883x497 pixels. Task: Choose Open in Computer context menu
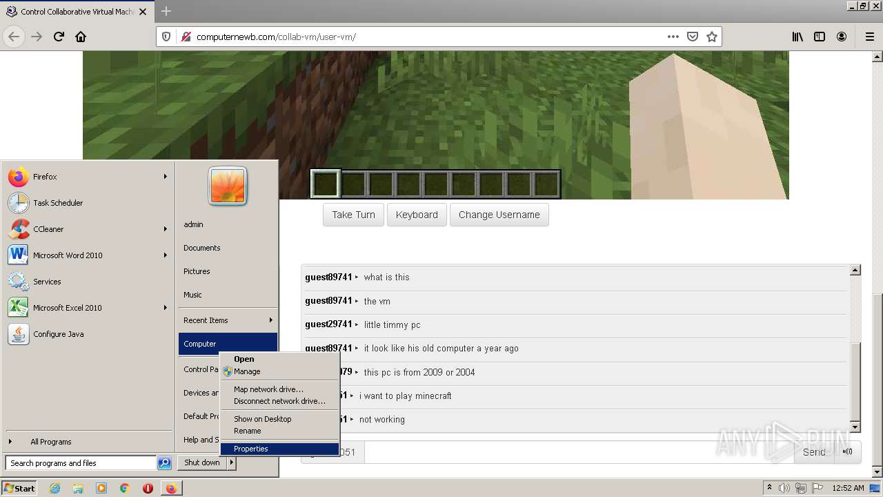279,359
